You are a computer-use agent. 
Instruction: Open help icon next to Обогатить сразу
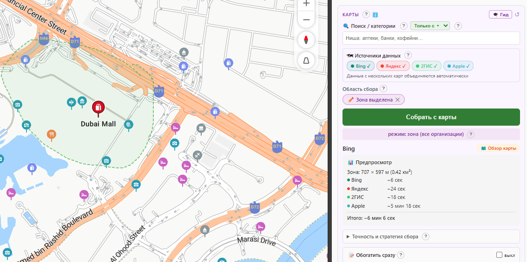pyautogui.click(x=401, y=255)
